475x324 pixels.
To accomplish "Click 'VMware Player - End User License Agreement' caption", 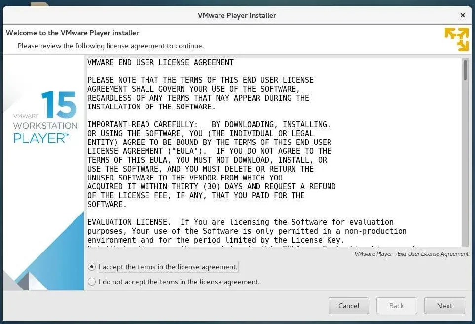I will pos(411,254).
